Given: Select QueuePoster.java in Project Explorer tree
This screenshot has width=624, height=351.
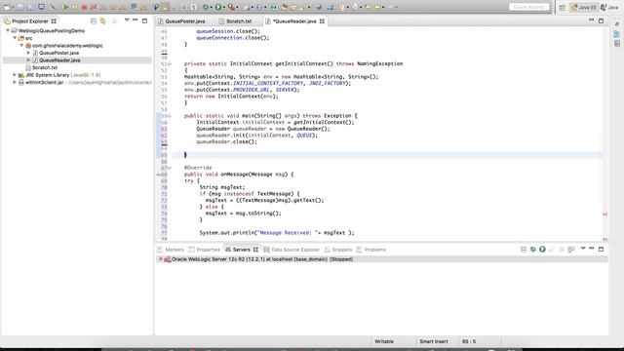Looking at the screenshot, I should (58, 53).
